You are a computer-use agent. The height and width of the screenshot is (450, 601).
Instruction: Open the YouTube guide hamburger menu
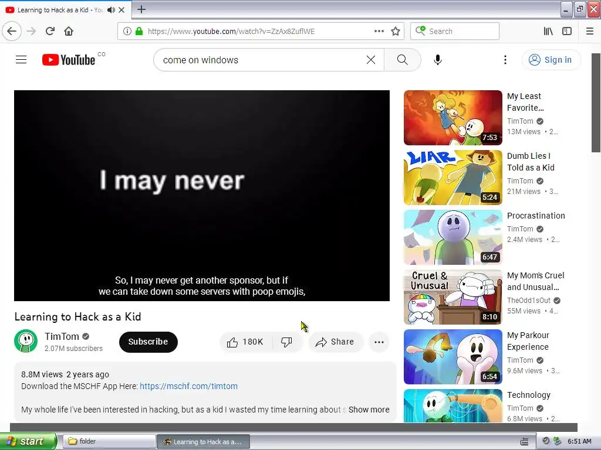21,60
